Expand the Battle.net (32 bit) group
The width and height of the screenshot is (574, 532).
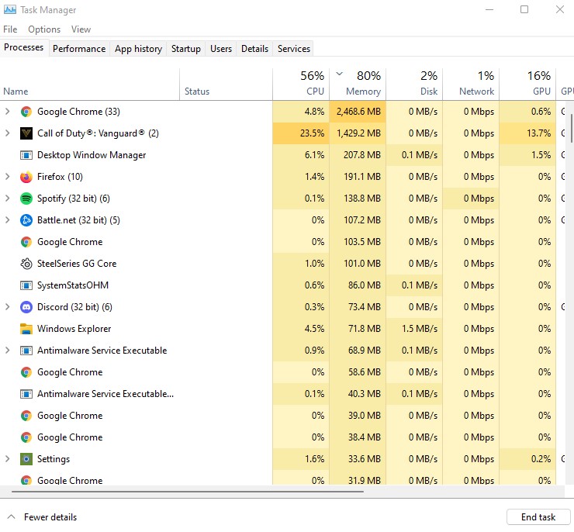[7, 220]
